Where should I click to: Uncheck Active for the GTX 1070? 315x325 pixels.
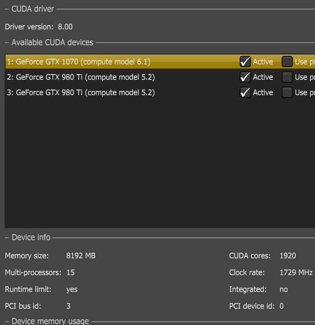coord(246,62)
